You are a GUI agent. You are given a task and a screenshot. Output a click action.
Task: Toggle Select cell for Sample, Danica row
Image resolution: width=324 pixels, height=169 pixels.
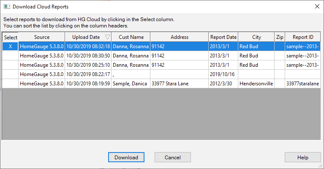10,84
